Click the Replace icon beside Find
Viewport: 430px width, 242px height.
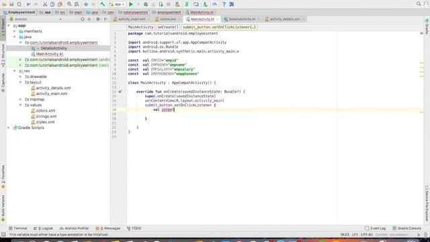coord(77,4)
